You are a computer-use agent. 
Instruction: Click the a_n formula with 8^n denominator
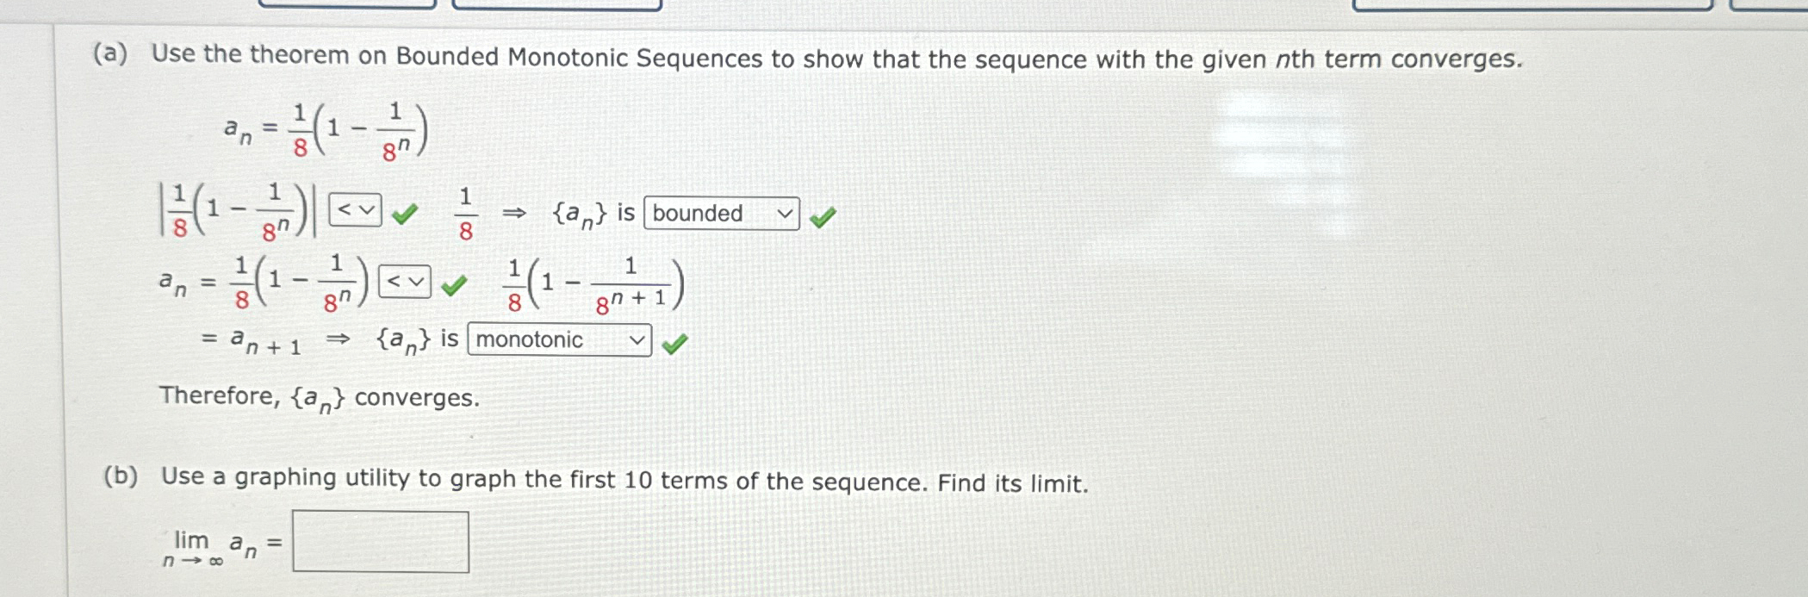tap(323, 129)
